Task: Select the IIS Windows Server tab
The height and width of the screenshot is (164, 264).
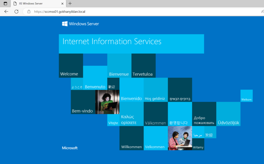Action: (x=38, y=4)
